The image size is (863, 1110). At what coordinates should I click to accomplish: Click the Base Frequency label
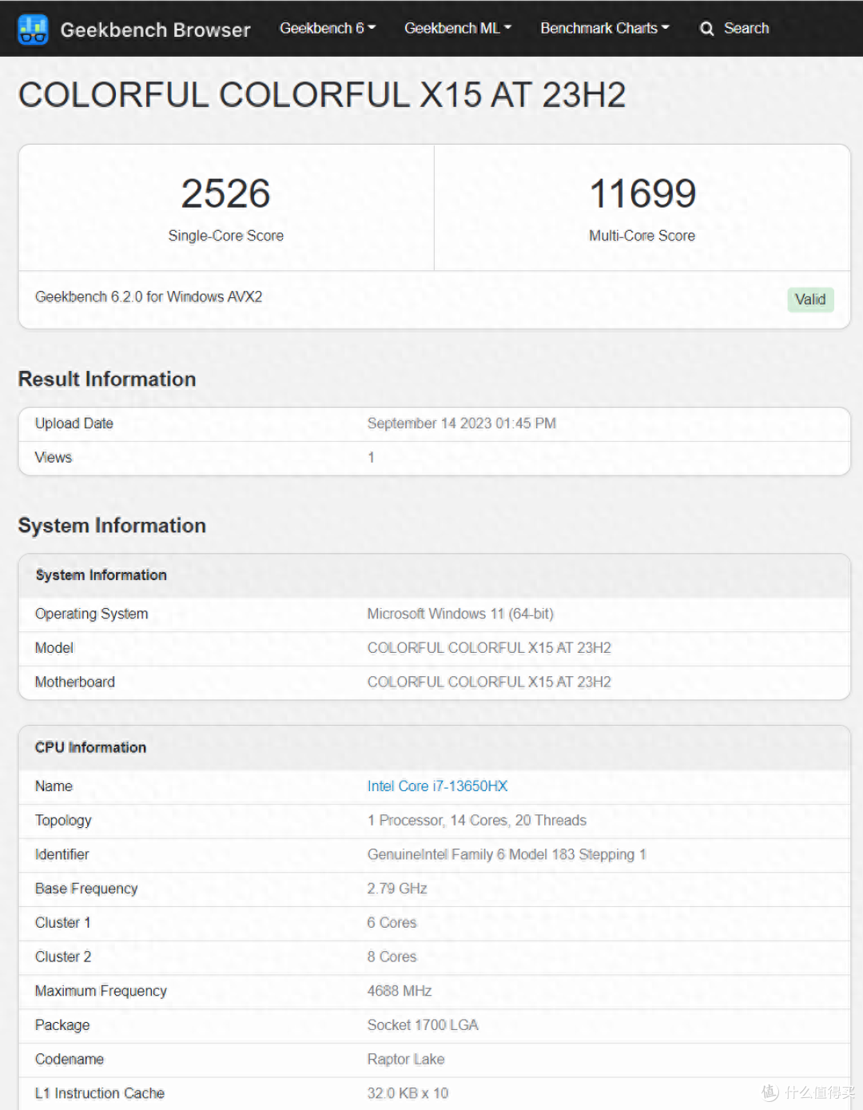click(x=86, y=889)
